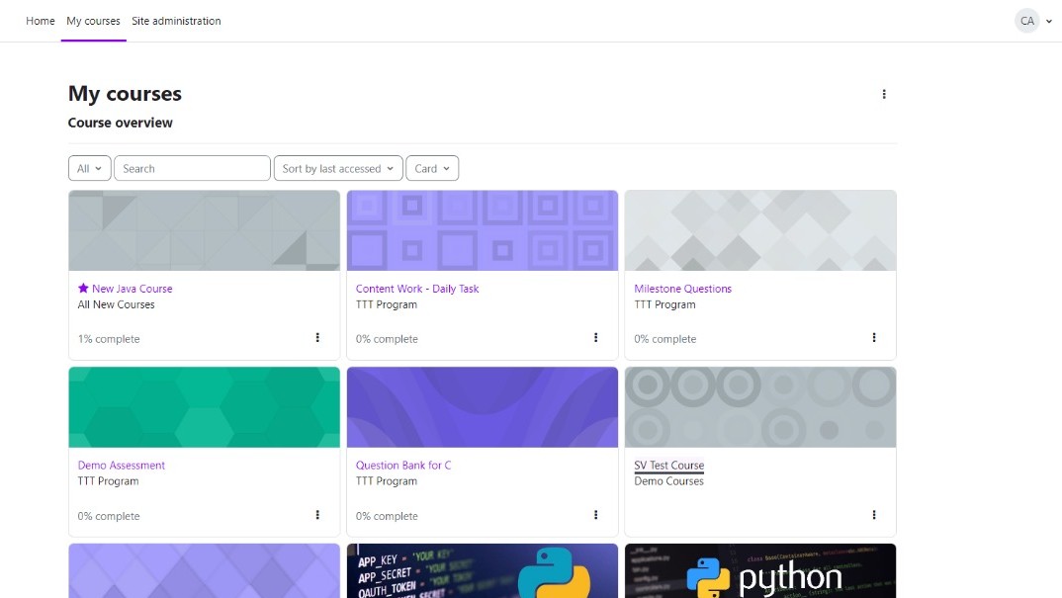The height and width of the screenshot is (598, 1062).
Task: Expand the Card display mode dropdown
Action: point(431,169)
